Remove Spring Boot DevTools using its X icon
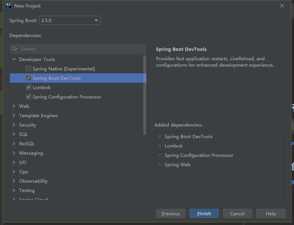Viewport: 294px width, 225px height. click(x=160, y=137)
